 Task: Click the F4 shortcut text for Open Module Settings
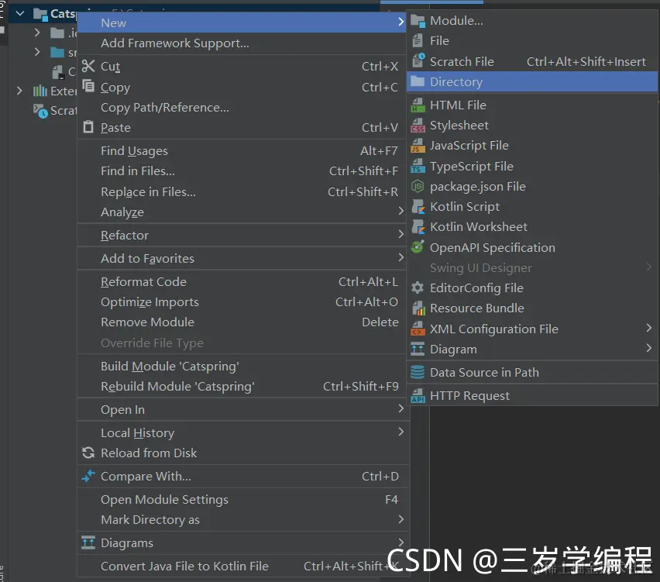[391, 499]
